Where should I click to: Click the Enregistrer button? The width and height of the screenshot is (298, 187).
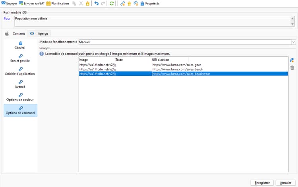(262, 183)
